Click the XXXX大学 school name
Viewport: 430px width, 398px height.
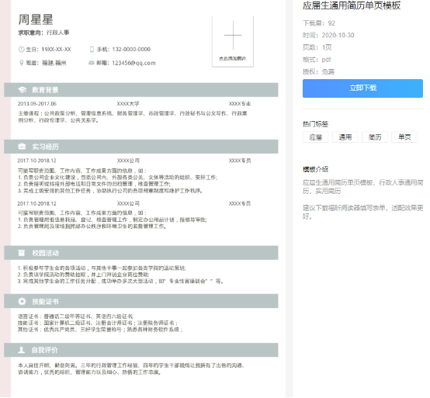coord(128,104)
